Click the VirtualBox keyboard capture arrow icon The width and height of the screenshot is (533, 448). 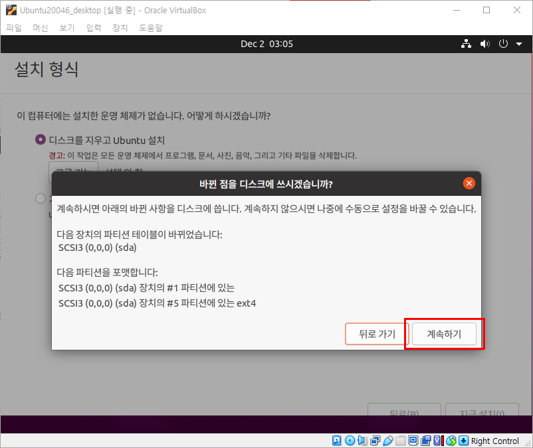coord(464,441)
